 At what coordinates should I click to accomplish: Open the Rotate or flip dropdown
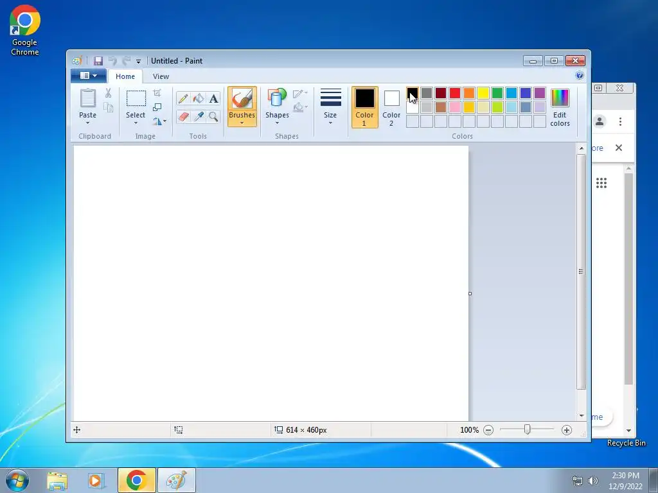pyautogui.click(x=159, y=121)
